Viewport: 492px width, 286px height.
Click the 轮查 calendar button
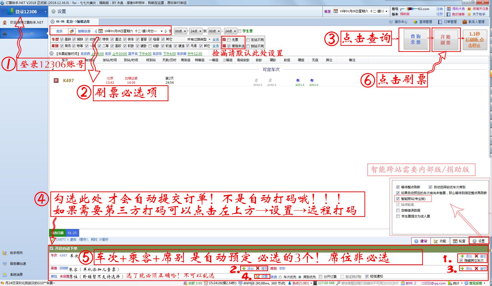click(x=459, y=241)
